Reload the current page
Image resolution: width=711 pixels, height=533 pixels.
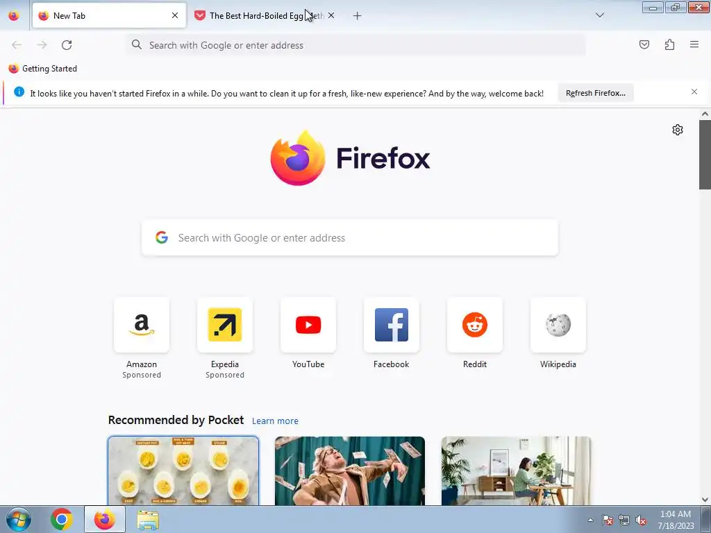coord(67,45)
